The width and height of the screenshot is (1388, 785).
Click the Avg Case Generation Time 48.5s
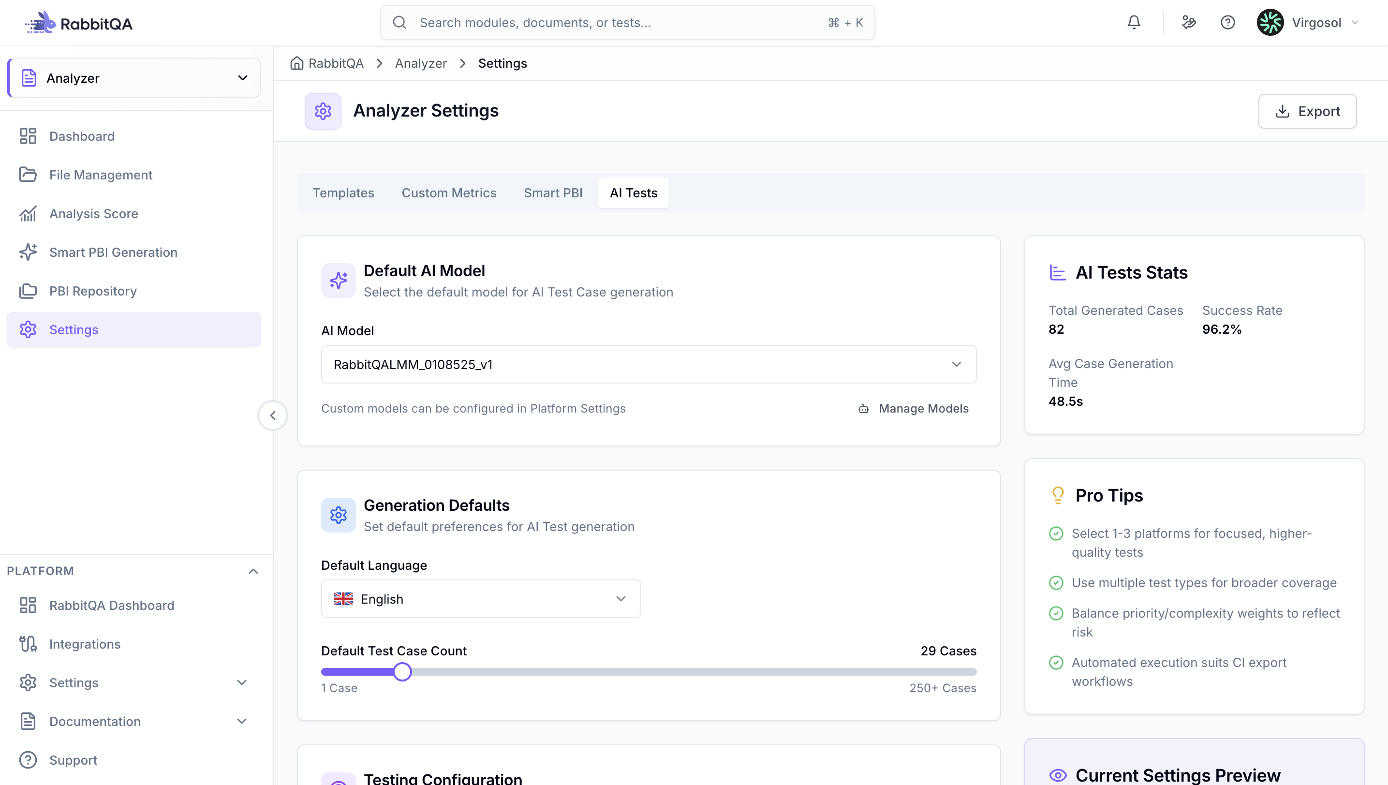[1065, 401]
